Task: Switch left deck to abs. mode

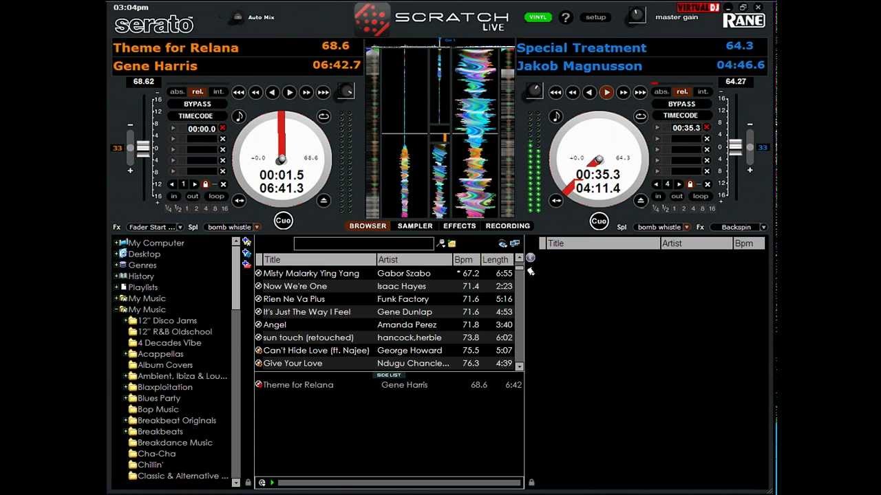Action: point(178,92)
